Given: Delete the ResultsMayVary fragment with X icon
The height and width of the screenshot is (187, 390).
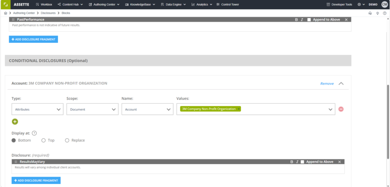Looking at the screenshot, I should coord(339,162).
